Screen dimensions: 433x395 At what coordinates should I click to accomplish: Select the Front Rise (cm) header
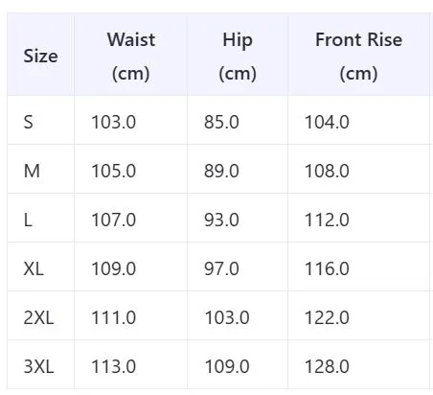358,57
